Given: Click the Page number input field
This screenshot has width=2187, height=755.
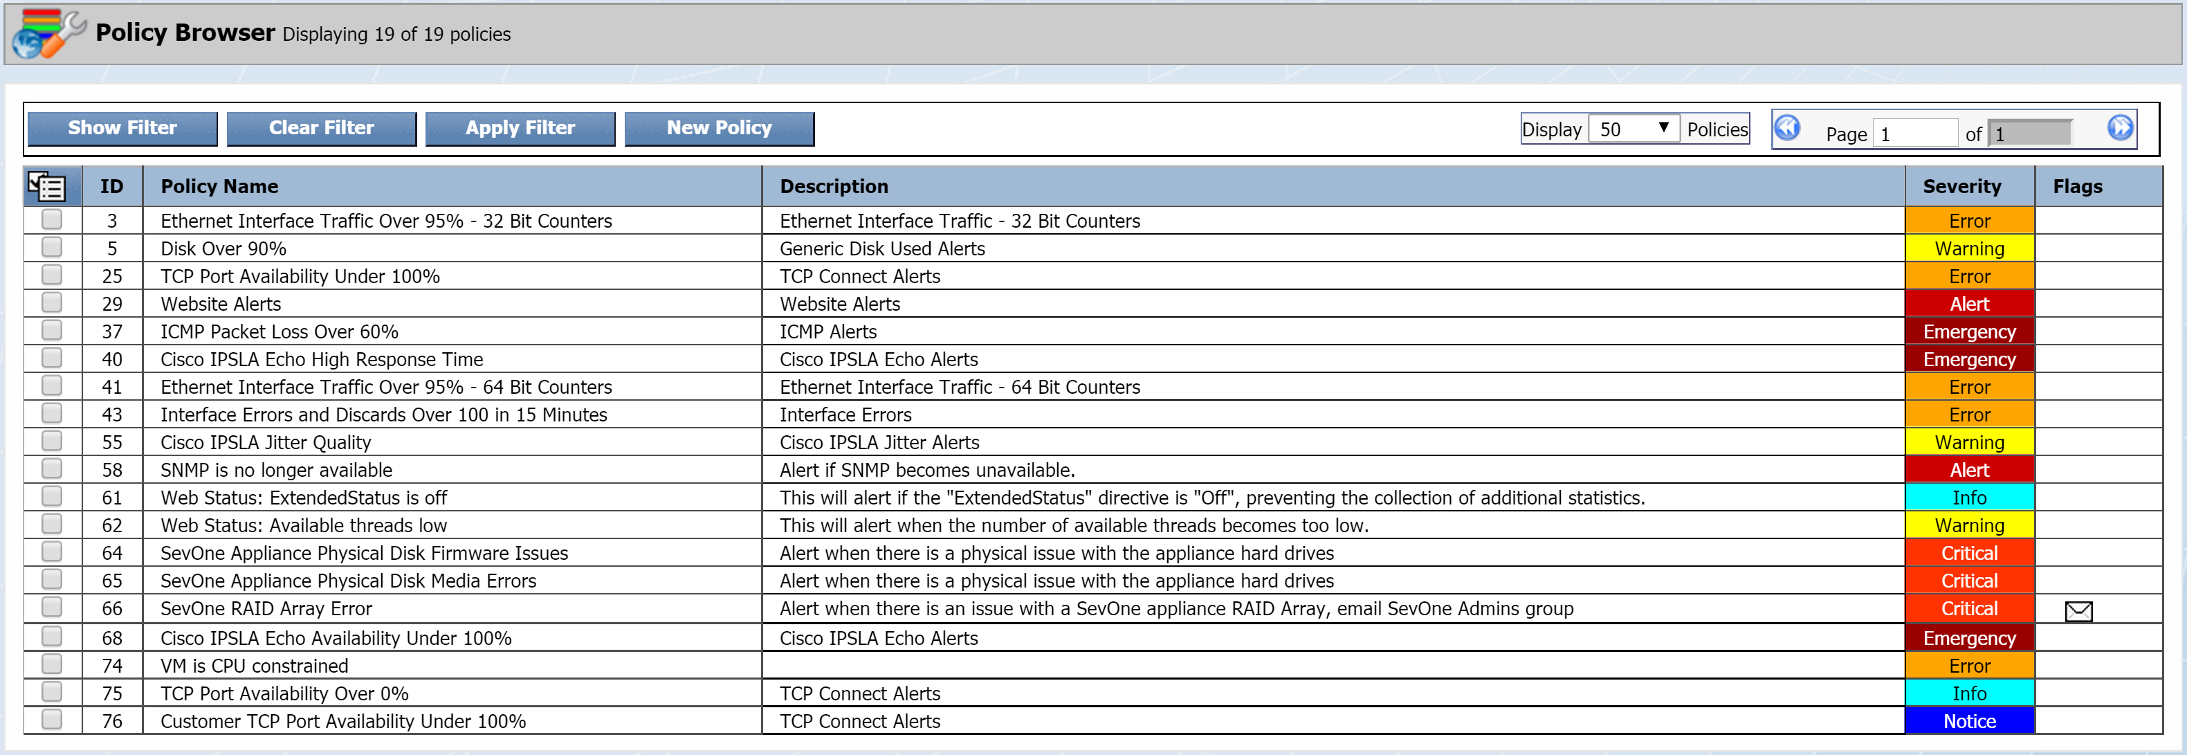Looking at the screenshot, I should (x=1914, y=134).
